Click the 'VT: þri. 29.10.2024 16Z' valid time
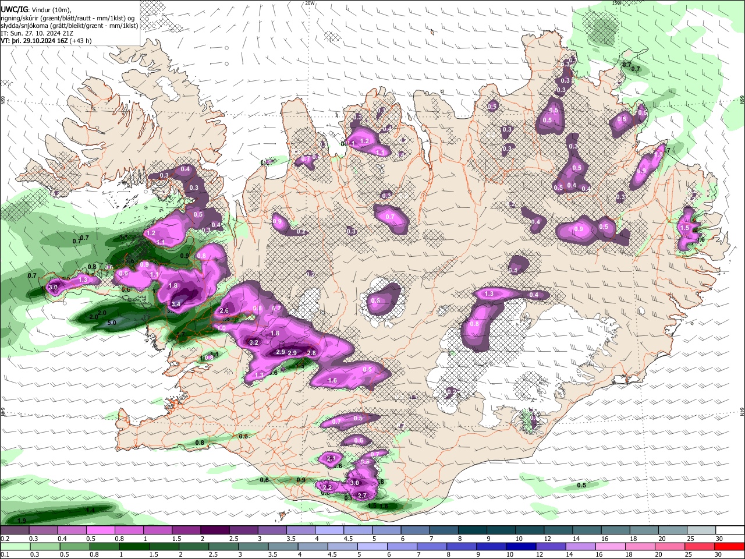This screenshot has width=745, height=559. (34, 41)
